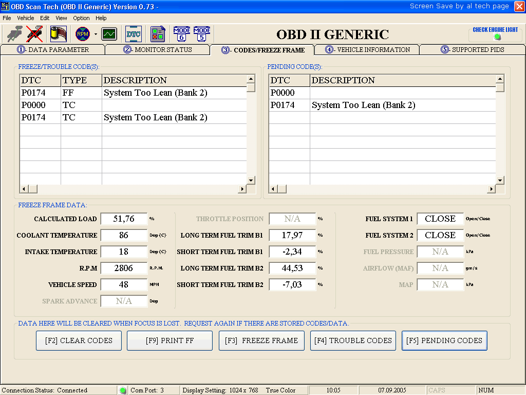Click the DTC toolbar icon

tap(134, 34)
